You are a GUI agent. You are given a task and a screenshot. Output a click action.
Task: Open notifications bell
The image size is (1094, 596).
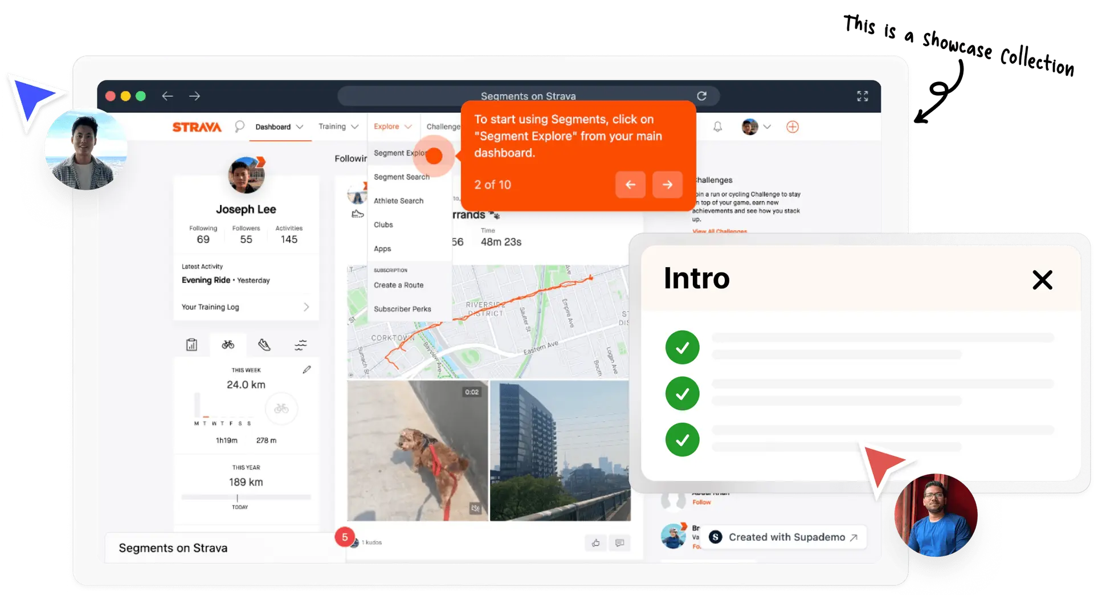pos(717,126)
